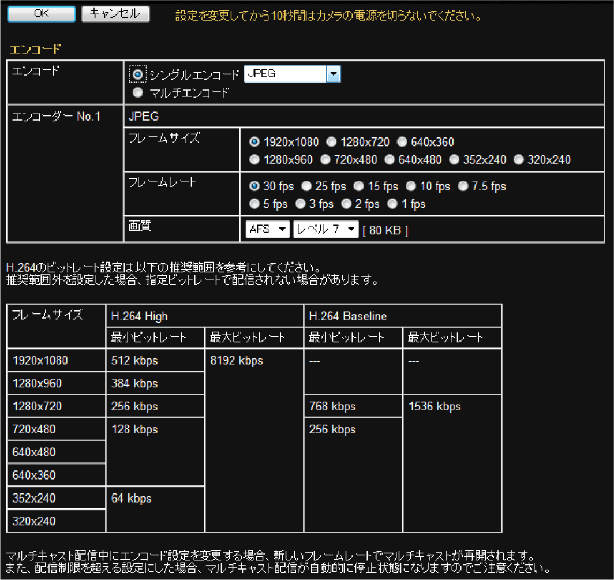Select 640x480 frame size radio
The height and width of the screenshot is (580, 614).
click(390, 159)
